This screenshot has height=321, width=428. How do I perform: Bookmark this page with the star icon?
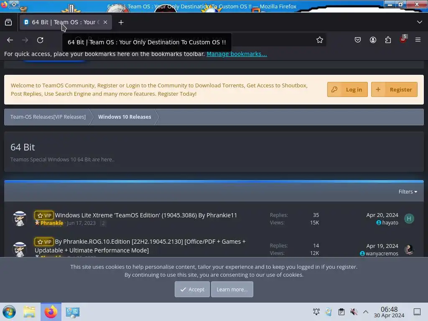coord(320,40)
